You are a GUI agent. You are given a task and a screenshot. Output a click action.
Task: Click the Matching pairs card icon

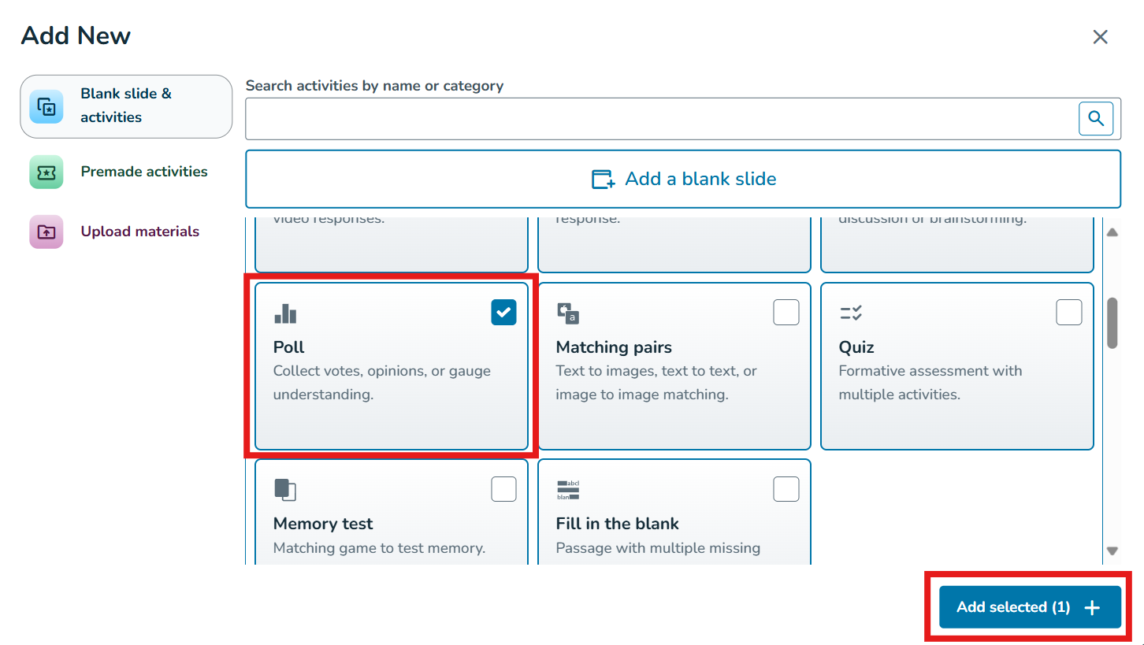click(x=568, y=313)
